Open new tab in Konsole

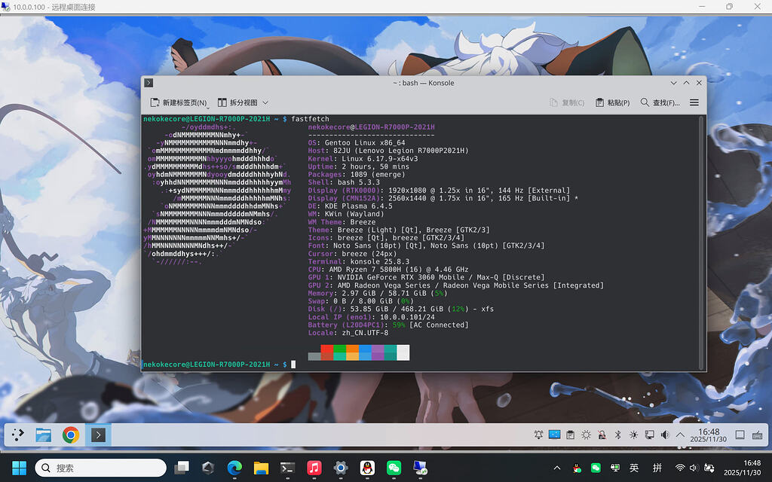pos(178,102)
